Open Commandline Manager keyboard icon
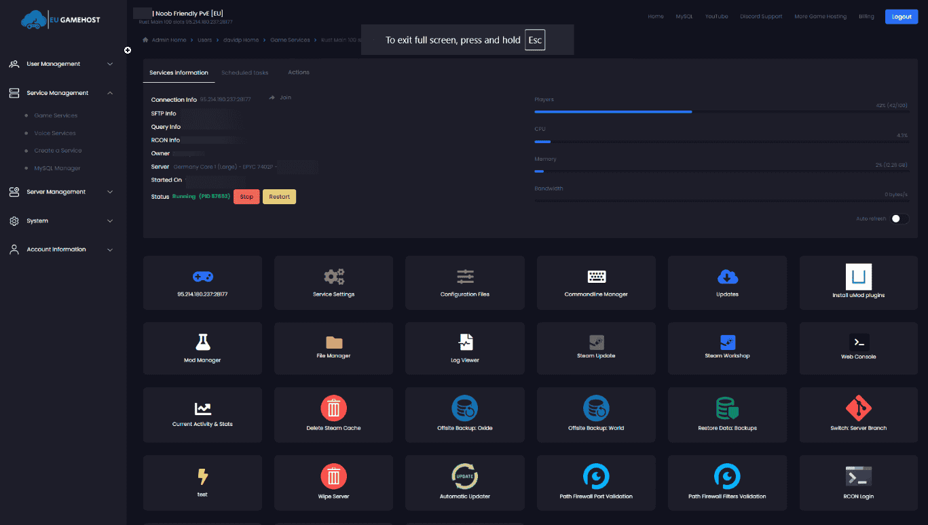The image size is (928, 525). click(x=596, y=277)
